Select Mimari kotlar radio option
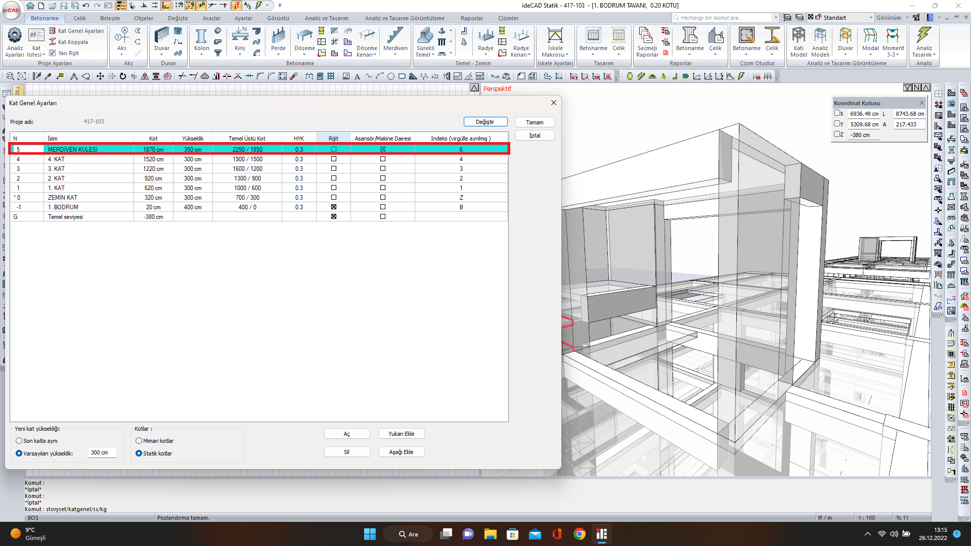The image size is (971, 546). (x=139, y=441)
